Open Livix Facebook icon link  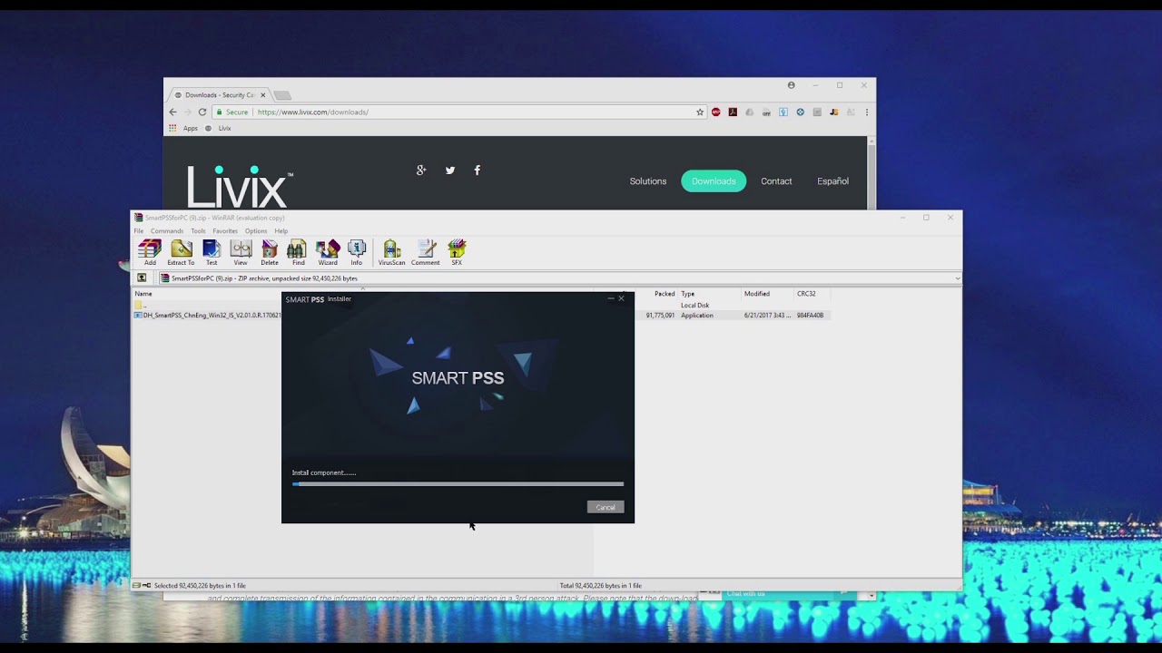pos(478,170)
